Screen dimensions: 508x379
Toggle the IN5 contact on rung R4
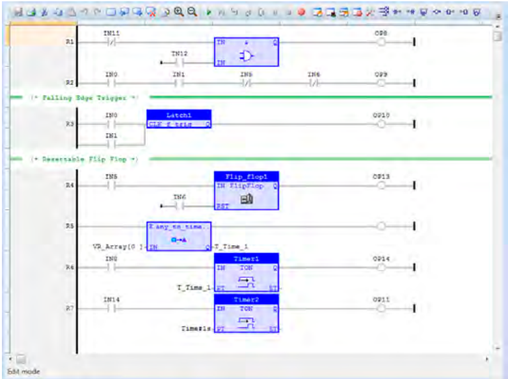(x=111, y=185)
